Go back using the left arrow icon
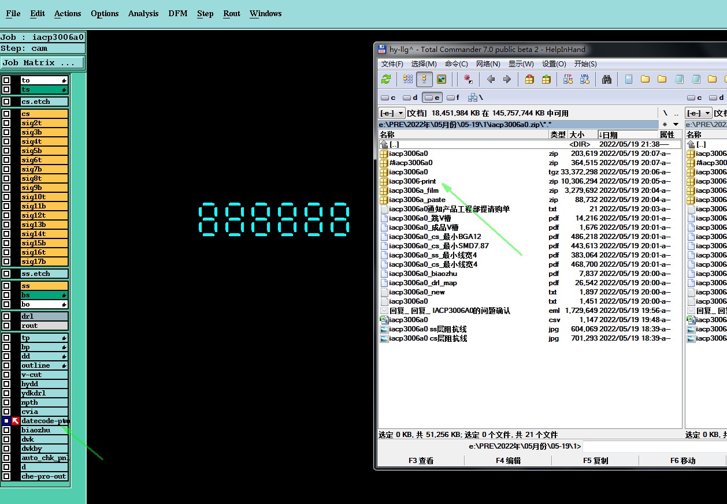The image size is (727, 504). tap(491, 79)
